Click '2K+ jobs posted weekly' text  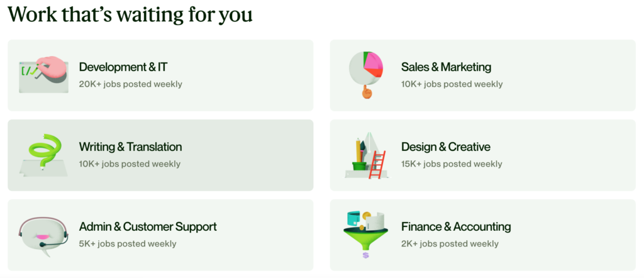(450, 244)
